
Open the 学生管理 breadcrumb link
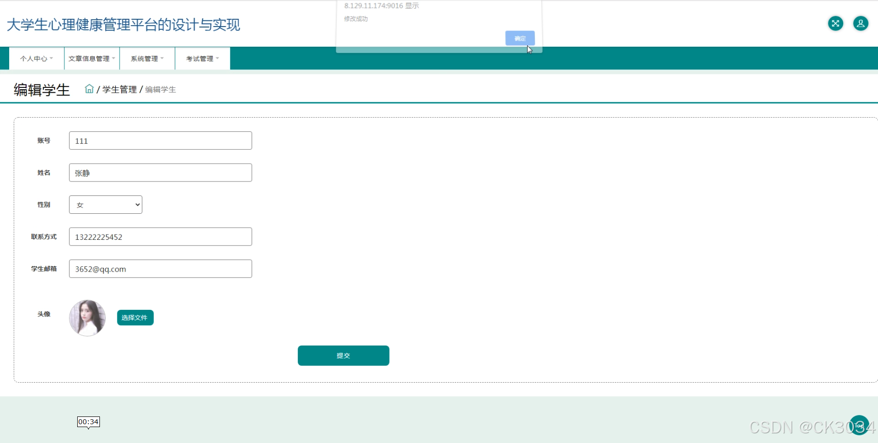click(119, 89)
